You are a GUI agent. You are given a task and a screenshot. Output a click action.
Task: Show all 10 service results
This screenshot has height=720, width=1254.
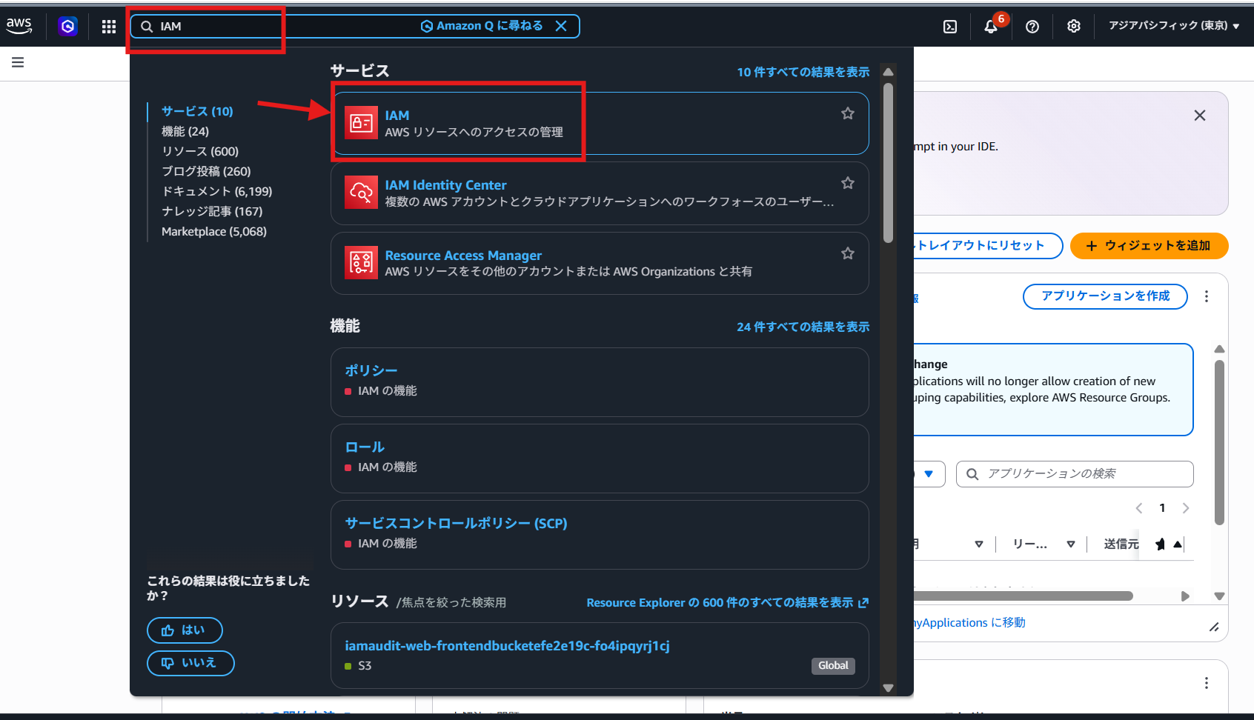[x=803, y=72]
